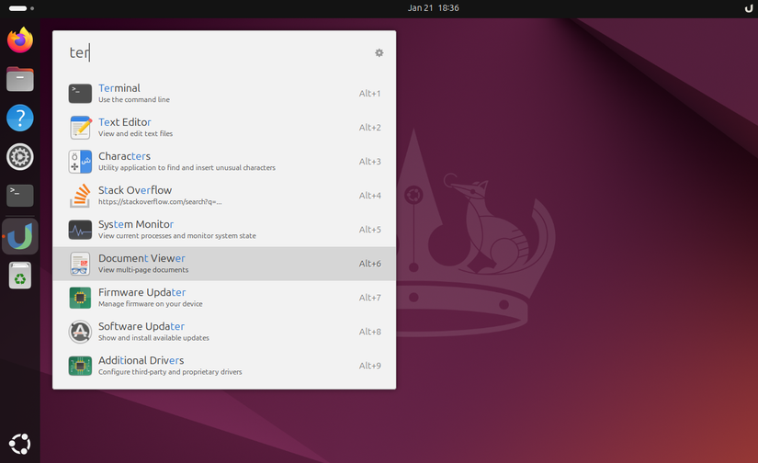
Task: Select the 'Software Updater' result title
Action: pyautogui.click(x=141, y=326)
